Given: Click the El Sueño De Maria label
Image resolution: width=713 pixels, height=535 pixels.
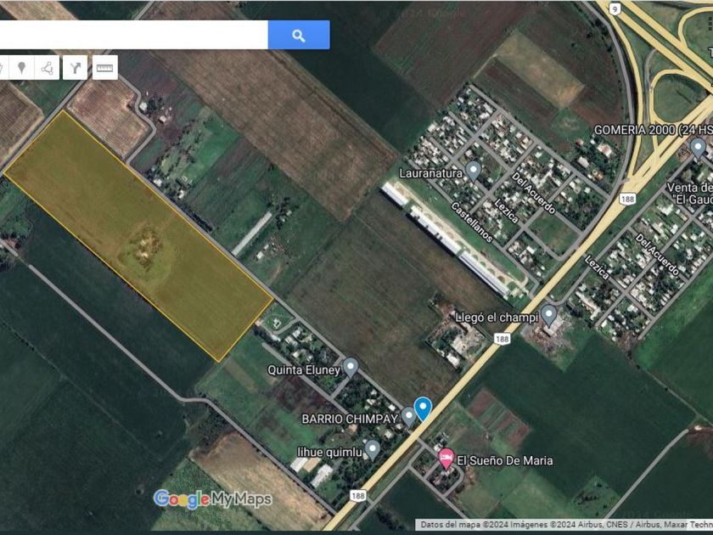Looking at the screenshot, I should [505, 460].
